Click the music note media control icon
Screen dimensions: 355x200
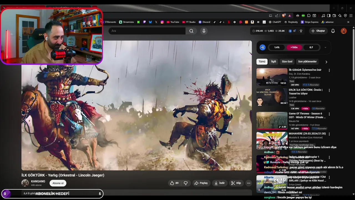[x=323, y=16]
